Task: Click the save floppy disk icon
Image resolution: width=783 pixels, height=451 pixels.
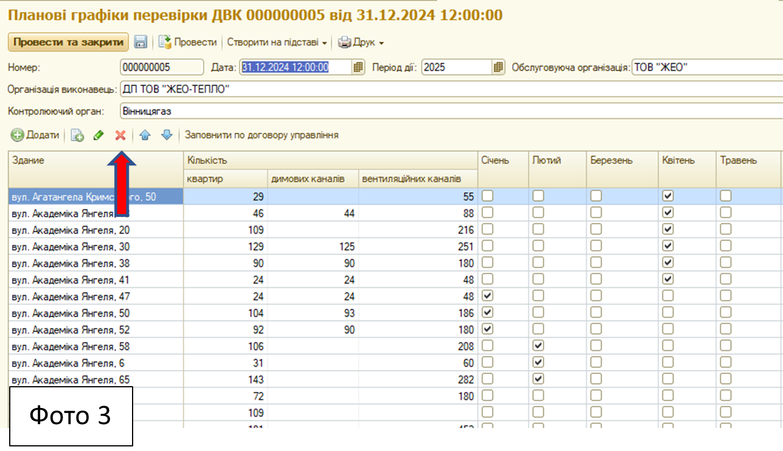Action: point(141,42)
